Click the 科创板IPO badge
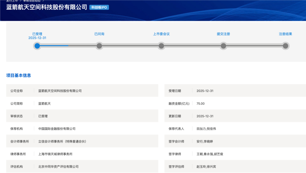Viewport: 306px width, 173px height. tap(99, 7)
